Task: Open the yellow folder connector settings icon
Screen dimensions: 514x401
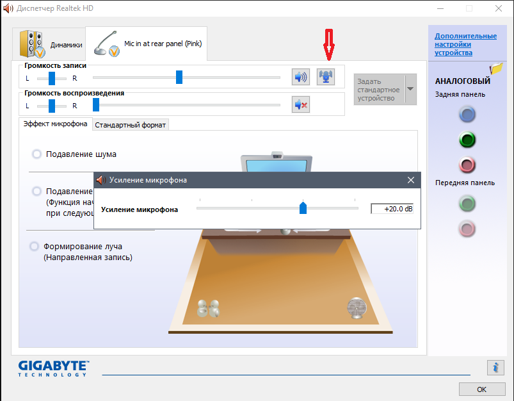Action: [x=496, y=69]
